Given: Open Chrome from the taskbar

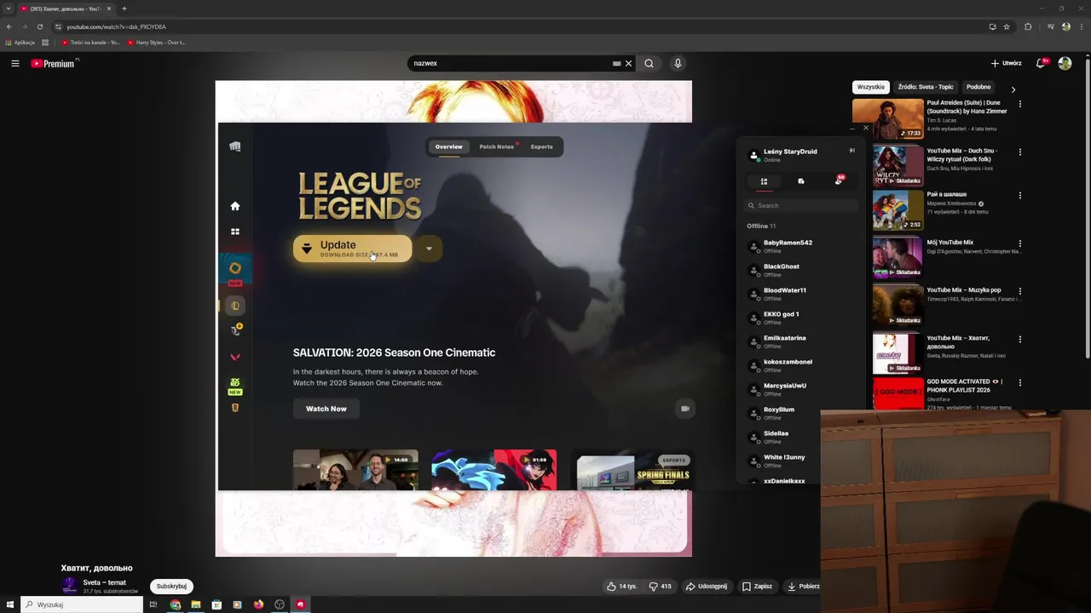Looking at the screenshot, I should tap(175, 604).
